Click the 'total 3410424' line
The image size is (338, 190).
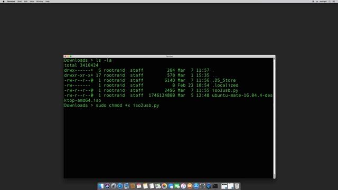point(81,65)
